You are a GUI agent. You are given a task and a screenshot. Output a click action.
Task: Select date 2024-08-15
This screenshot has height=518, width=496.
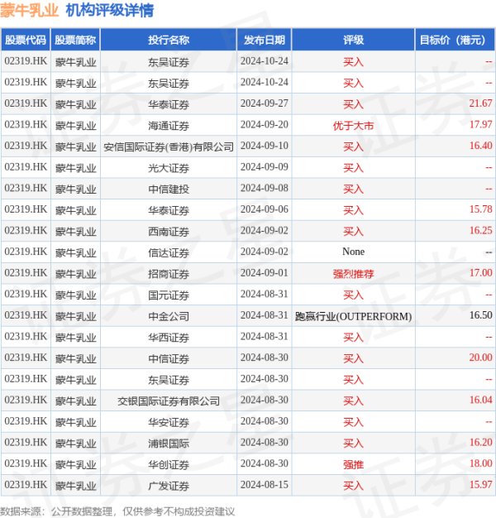(x=264, y=485)
